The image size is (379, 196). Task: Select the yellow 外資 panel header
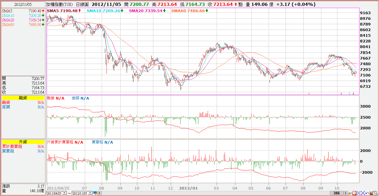[23, 142]
